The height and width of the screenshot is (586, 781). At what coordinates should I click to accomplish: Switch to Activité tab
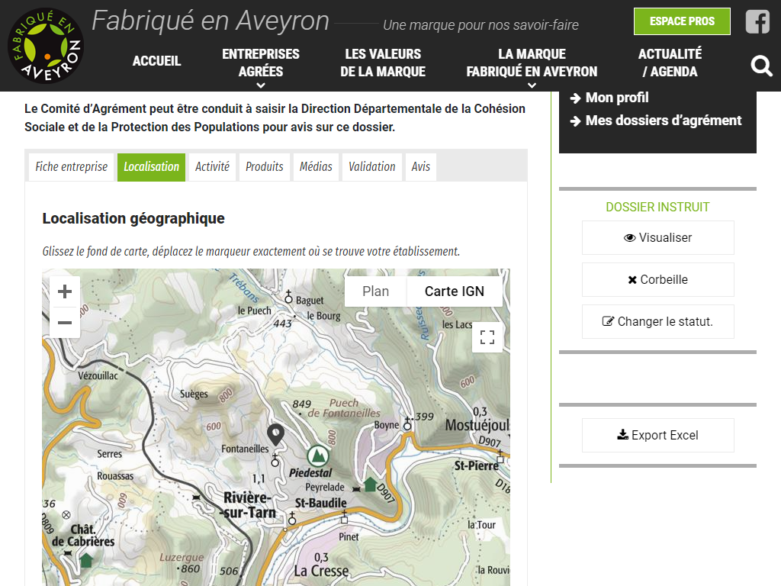pyautogui.click(x=212, y=167)
